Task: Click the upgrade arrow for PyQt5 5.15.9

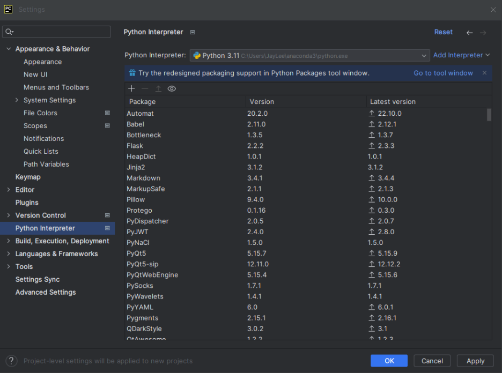Action: click(x=371, y=253)
